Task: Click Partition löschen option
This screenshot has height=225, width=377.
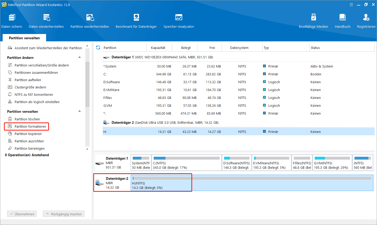Action: (x=27, y=119)
